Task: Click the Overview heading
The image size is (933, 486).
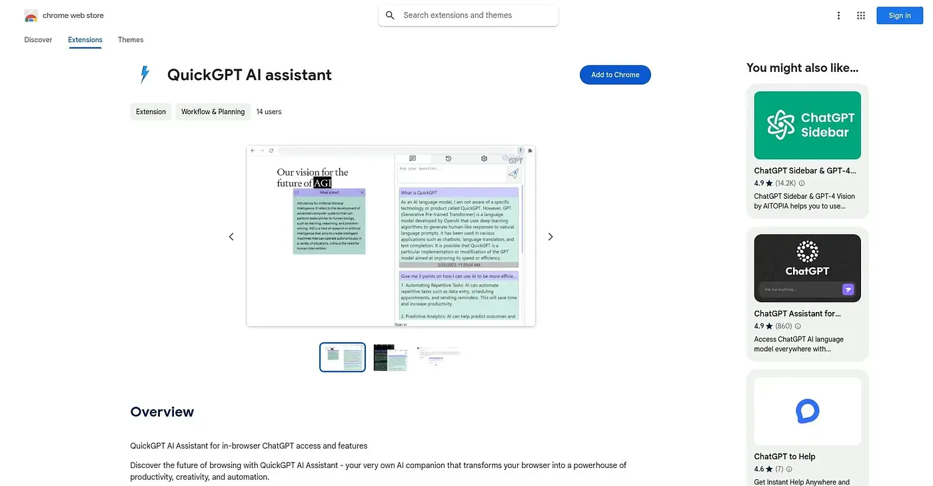Action: click(x=162, y=412)
